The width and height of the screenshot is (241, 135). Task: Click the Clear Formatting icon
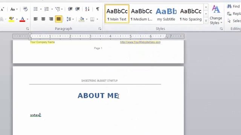[x=25, y=9]
